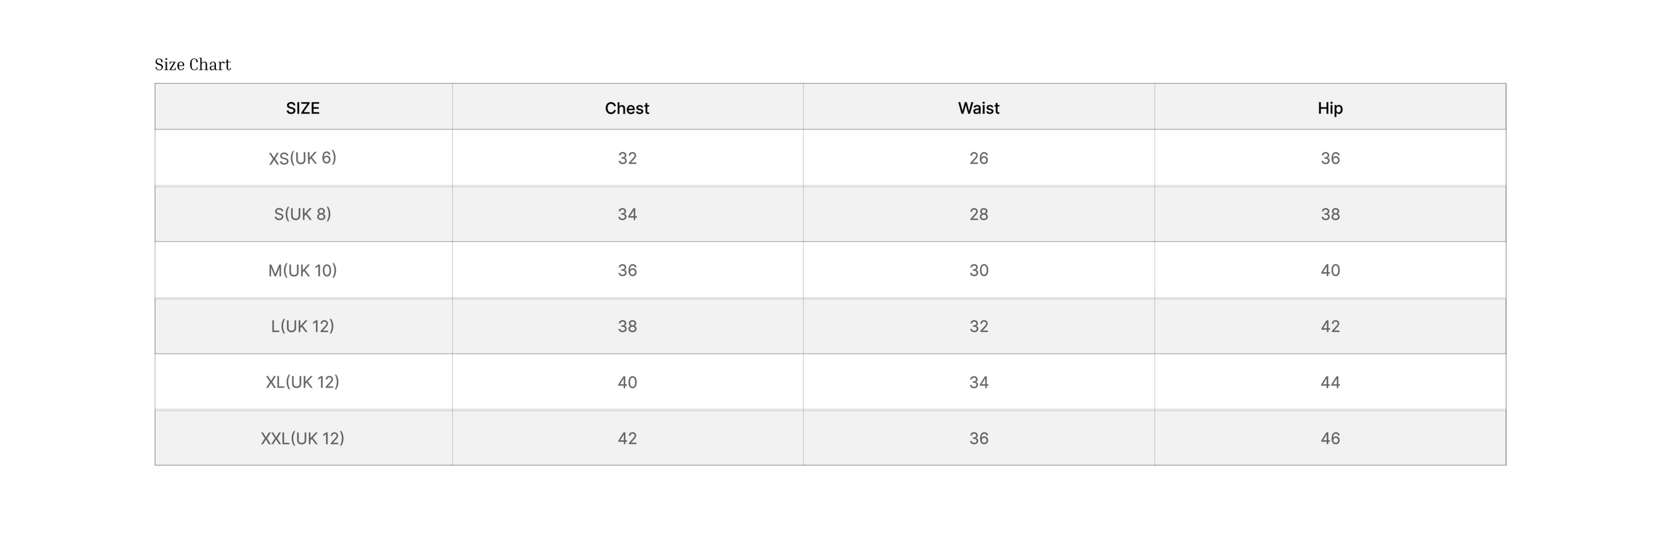Select the L(UK 12) size cell
1661x544 pixels.
[x=303, y=326]
